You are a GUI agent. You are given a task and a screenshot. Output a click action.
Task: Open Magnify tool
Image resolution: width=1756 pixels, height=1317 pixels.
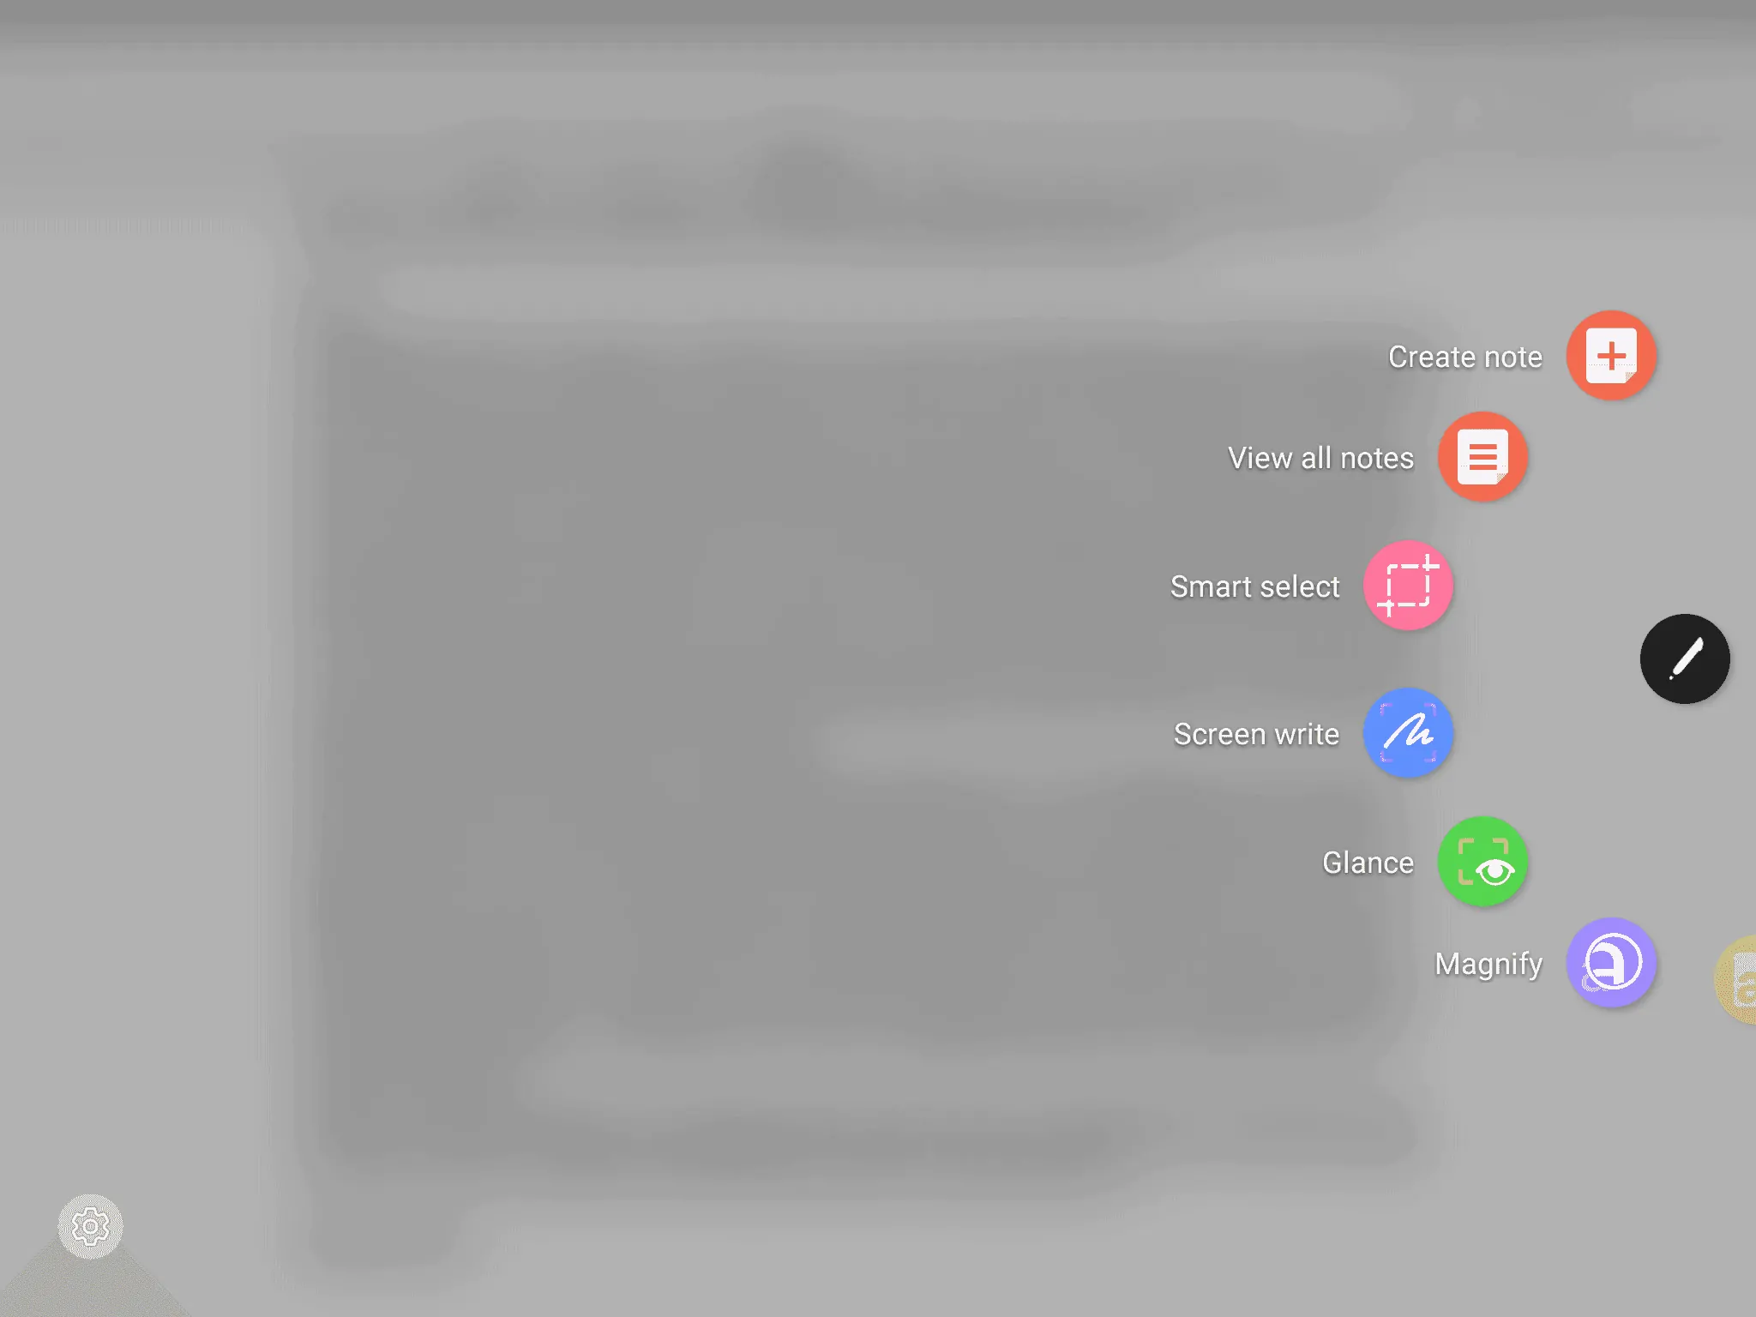tap(1609, 963)
